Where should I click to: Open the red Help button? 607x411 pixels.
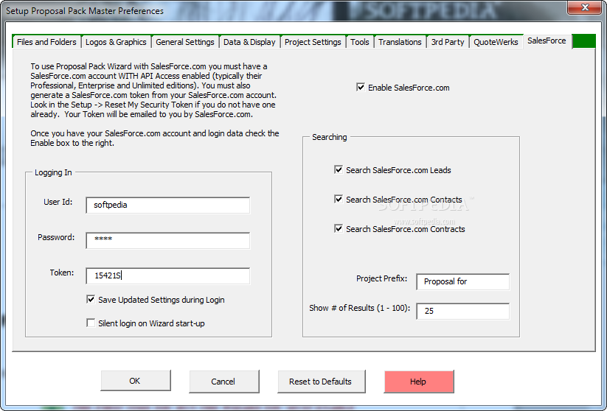pyautogui.click(x=418, y=382)
